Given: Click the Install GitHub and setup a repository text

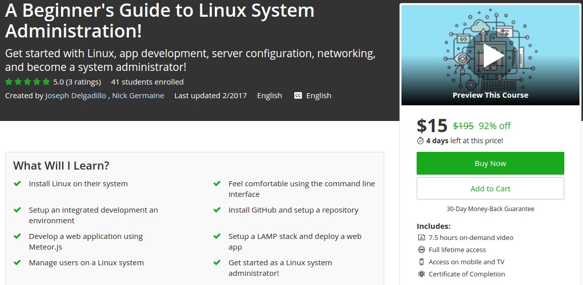Looking at the screenshot, I should 293,210.
